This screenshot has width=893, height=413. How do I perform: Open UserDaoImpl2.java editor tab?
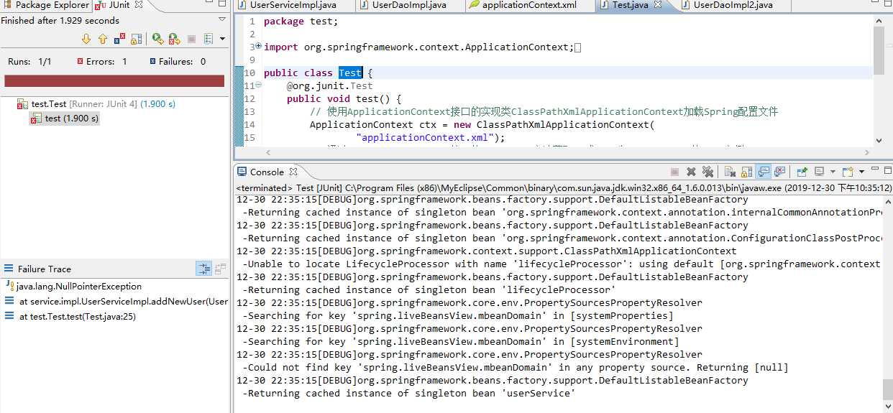point(726,5)
